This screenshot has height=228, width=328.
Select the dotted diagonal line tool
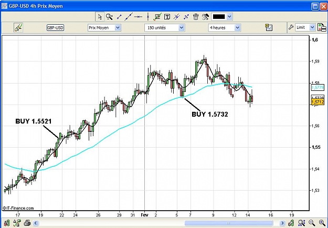186,17
